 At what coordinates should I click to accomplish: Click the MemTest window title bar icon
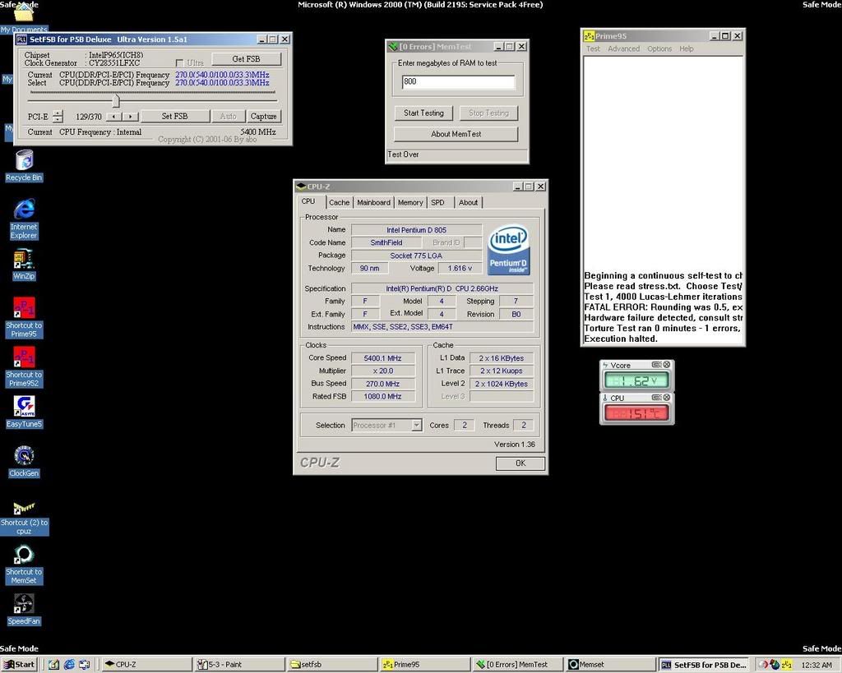pos(392,47)
